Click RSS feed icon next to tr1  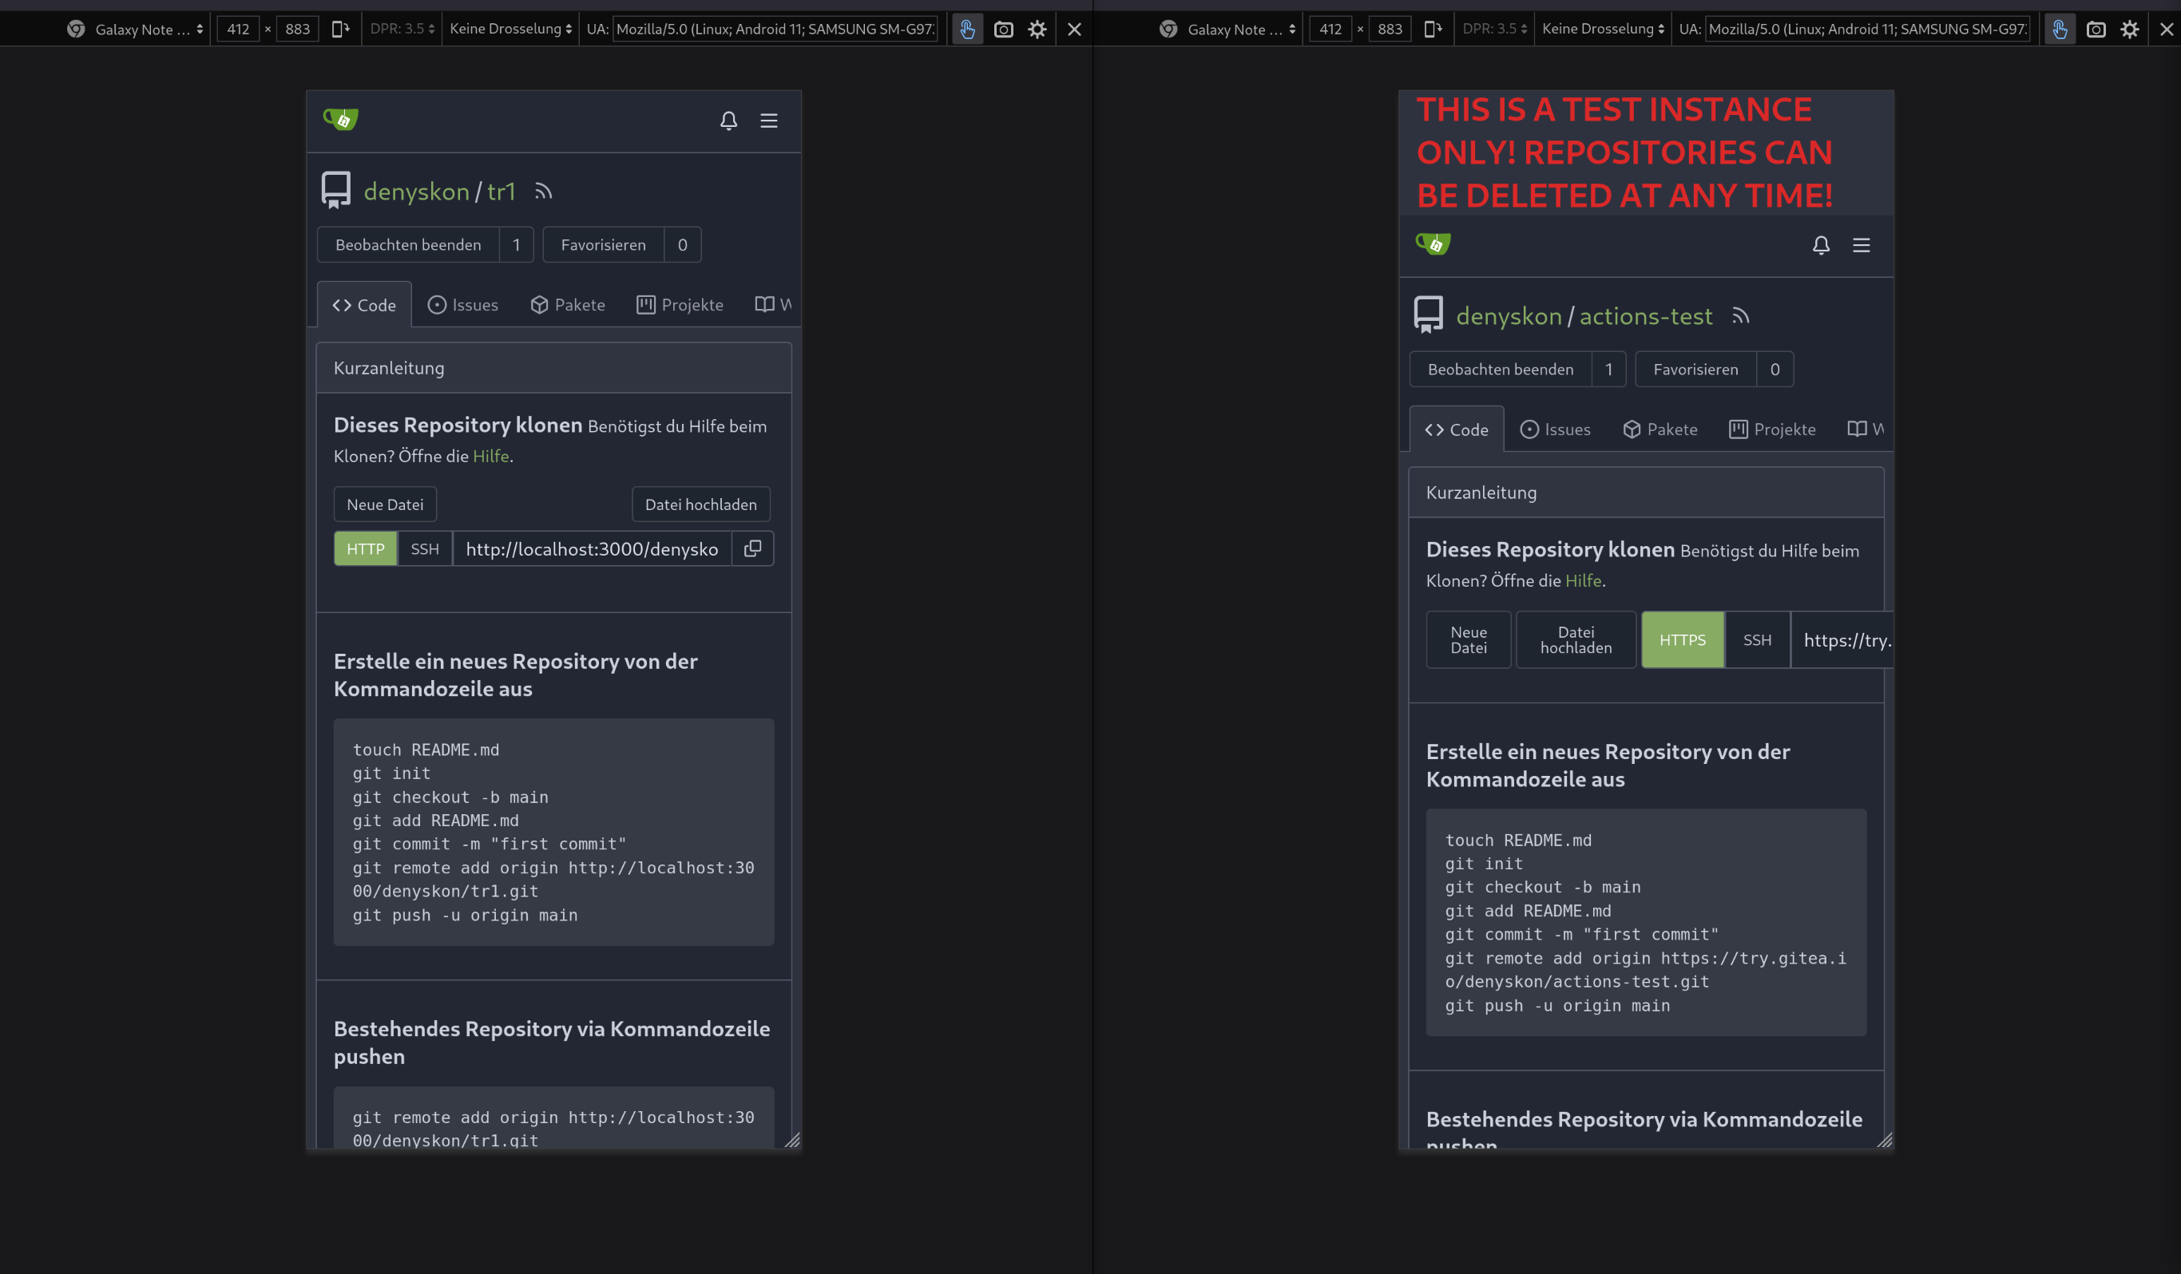tap(542, 191)
